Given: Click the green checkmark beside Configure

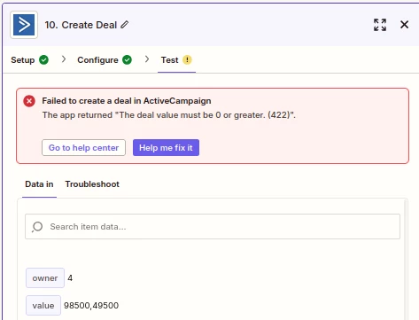Looking at the screenshot, I should [127, 59].
